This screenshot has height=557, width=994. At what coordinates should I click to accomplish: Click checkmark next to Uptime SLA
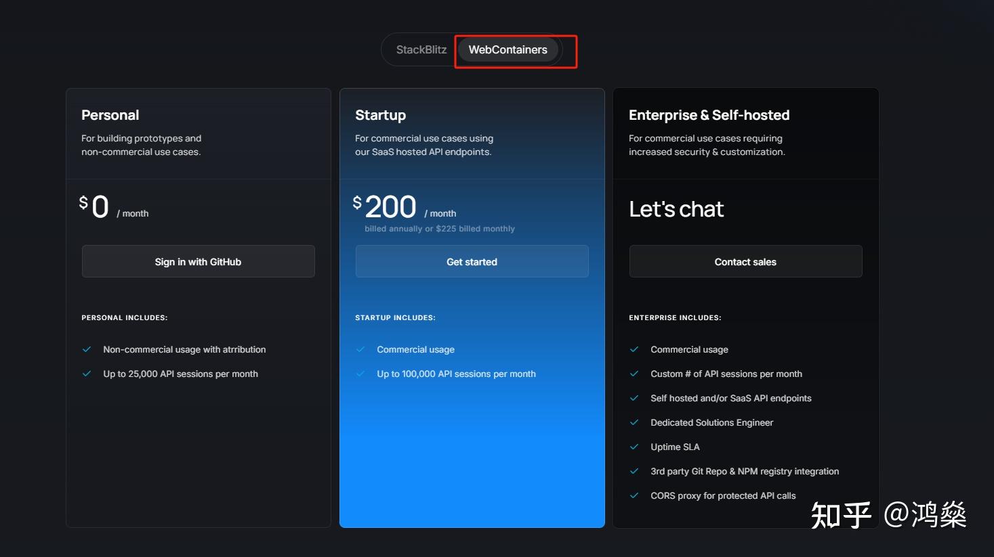pyautogui.click(x=634, y=447)
